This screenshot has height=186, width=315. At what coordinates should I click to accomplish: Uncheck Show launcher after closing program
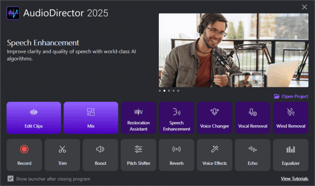[10, 179]
